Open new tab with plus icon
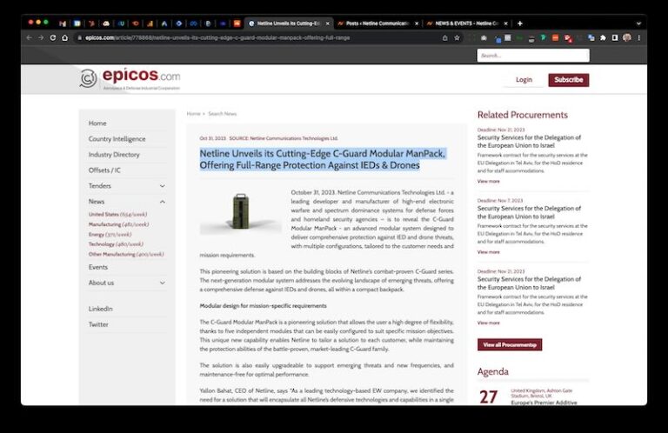This screenshot has width=668, height=433. pyautogui.click(x=520, y=23)
